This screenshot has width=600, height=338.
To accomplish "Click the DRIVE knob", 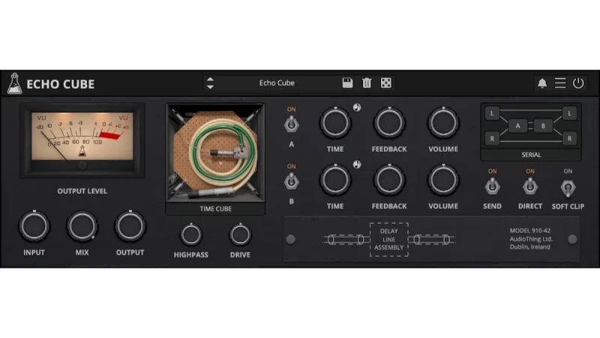I will (x=240, y=234).
